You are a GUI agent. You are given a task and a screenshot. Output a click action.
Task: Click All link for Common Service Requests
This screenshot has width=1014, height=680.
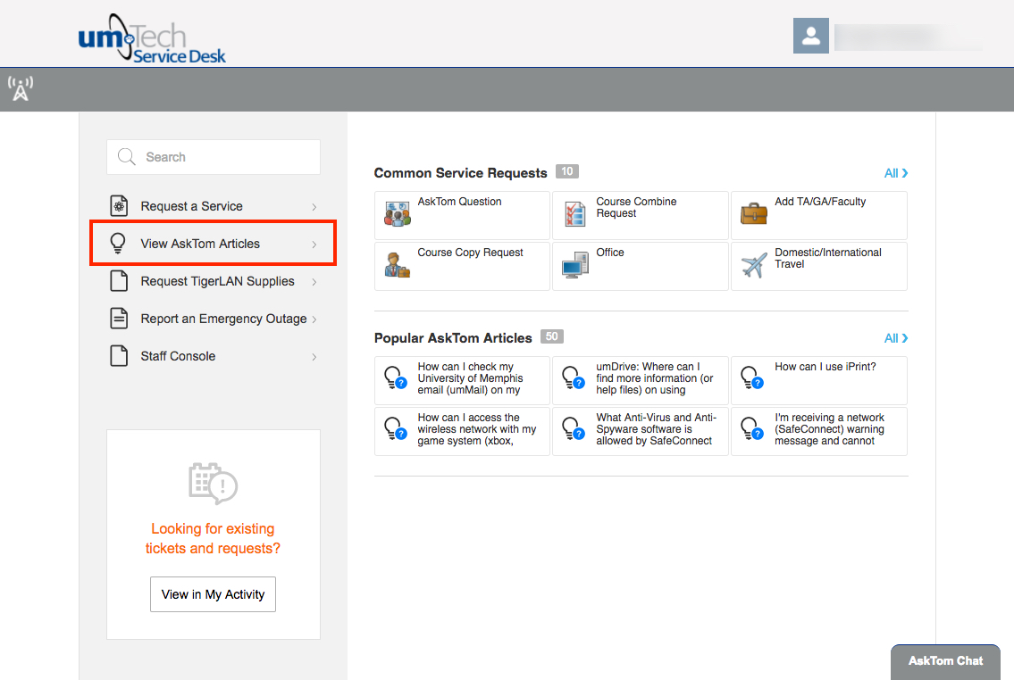pos(895,173)
